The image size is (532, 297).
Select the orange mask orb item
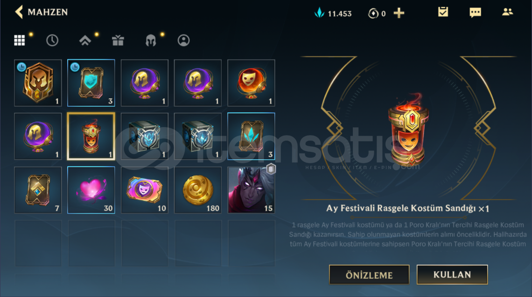point(252,83)
